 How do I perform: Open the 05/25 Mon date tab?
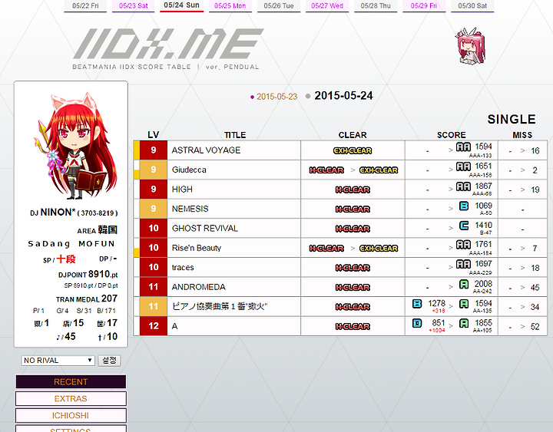tap(230, 6)
